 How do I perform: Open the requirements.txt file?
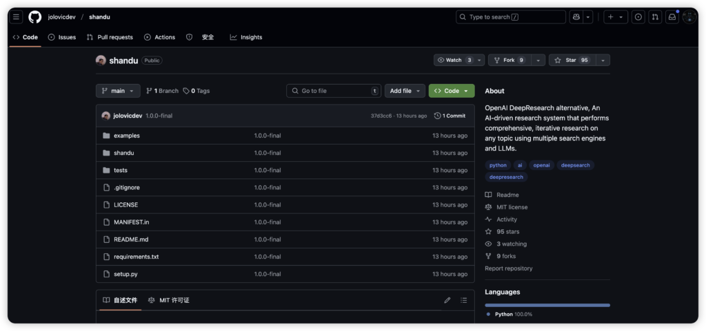click(136, 257)
